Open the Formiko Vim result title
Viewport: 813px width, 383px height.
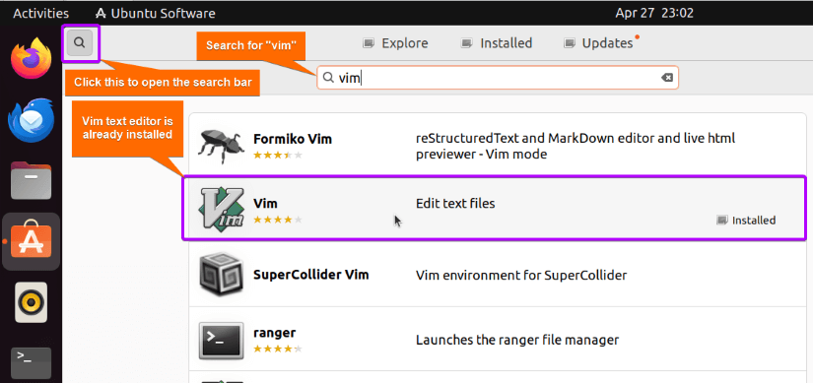(x=293, y=139)
